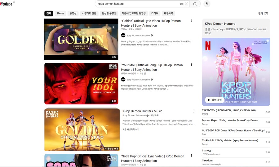
Task: Click Sony Pictures Animation avatar under Golden video
Action: click(x=123, y=35)
